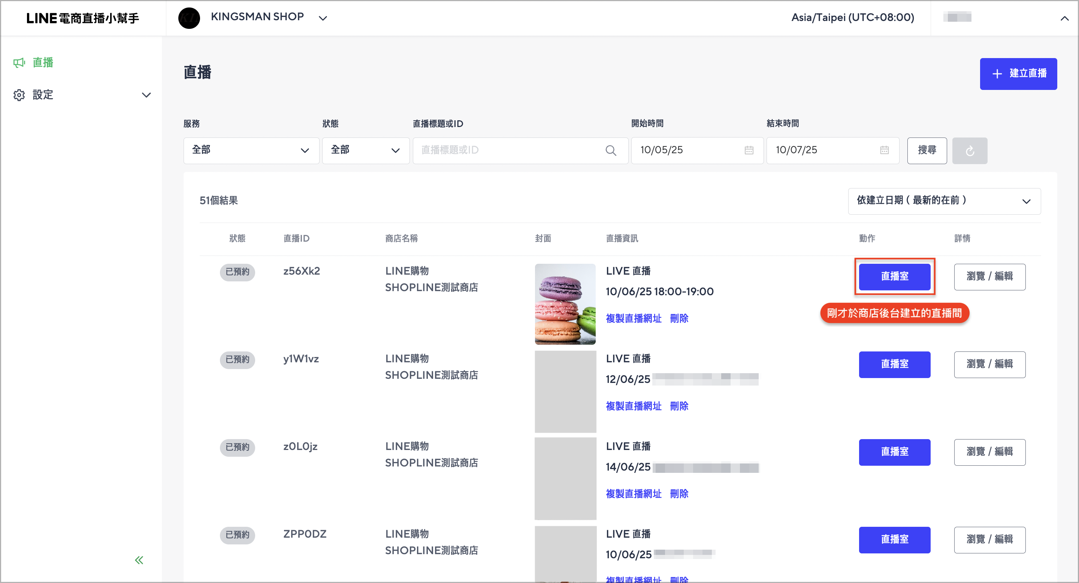
Task: Click the 51個結果 result count text
Action: pos(219,200)
